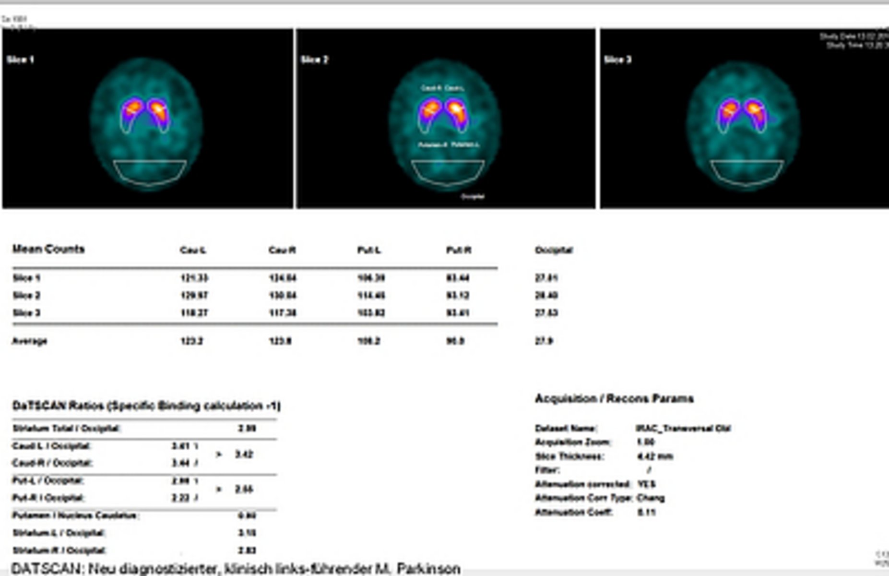
Task: Click the Slice 3 Put L count cell
Action: click(x=371, y=313)
